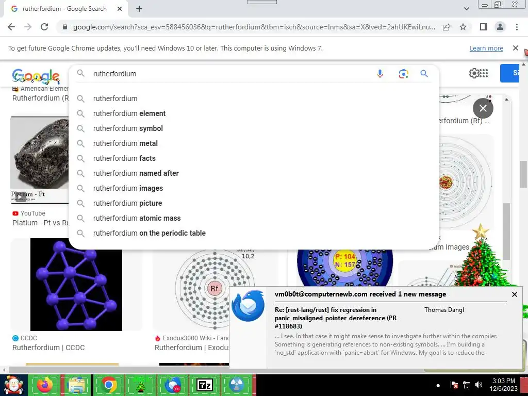This screenshot has width=528, height=396.
Task: Open a new tab with the plus button
Action: tap(139, 9)
